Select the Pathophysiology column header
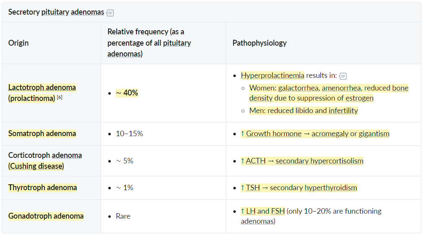The width and height of the screenshot is (423, 235). coord(259,43)
